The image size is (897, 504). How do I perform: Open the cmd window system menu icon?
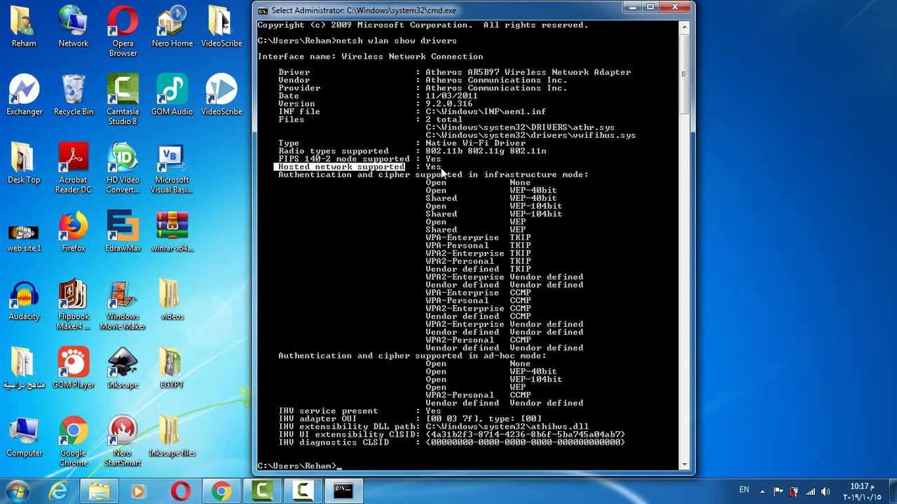coord(263,10)
